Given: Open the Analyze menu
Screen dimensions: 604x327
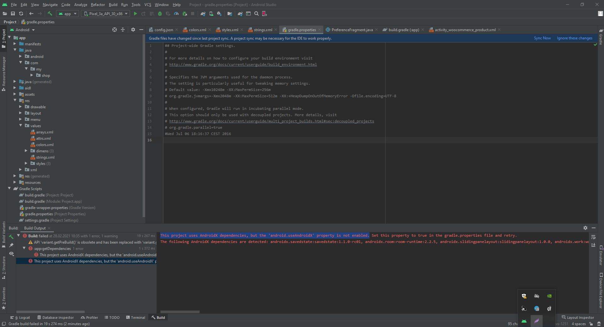Looking at the screenshot, I should point(81,5).
